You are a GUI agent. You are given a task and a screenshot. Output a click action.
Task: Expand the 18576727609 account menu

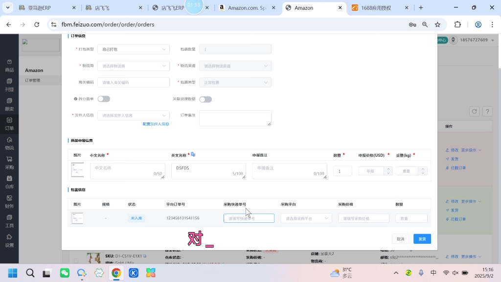point(493,40)
